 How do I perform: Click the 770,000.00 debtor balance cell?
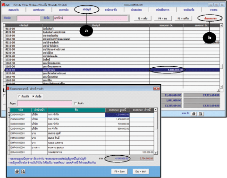tap(118, 124)
